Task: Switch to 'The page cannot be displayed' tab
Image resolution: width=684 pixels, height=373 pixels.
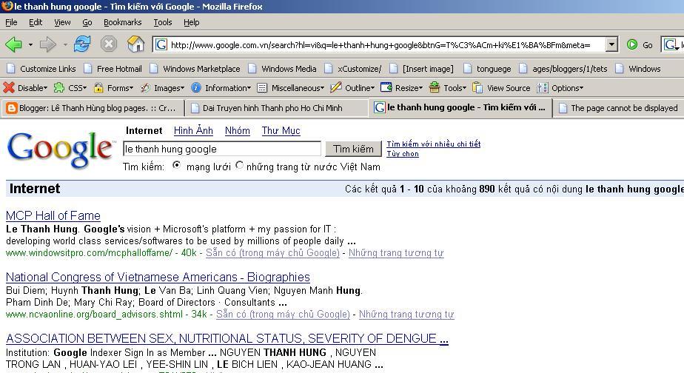Action: click(620, 108)
